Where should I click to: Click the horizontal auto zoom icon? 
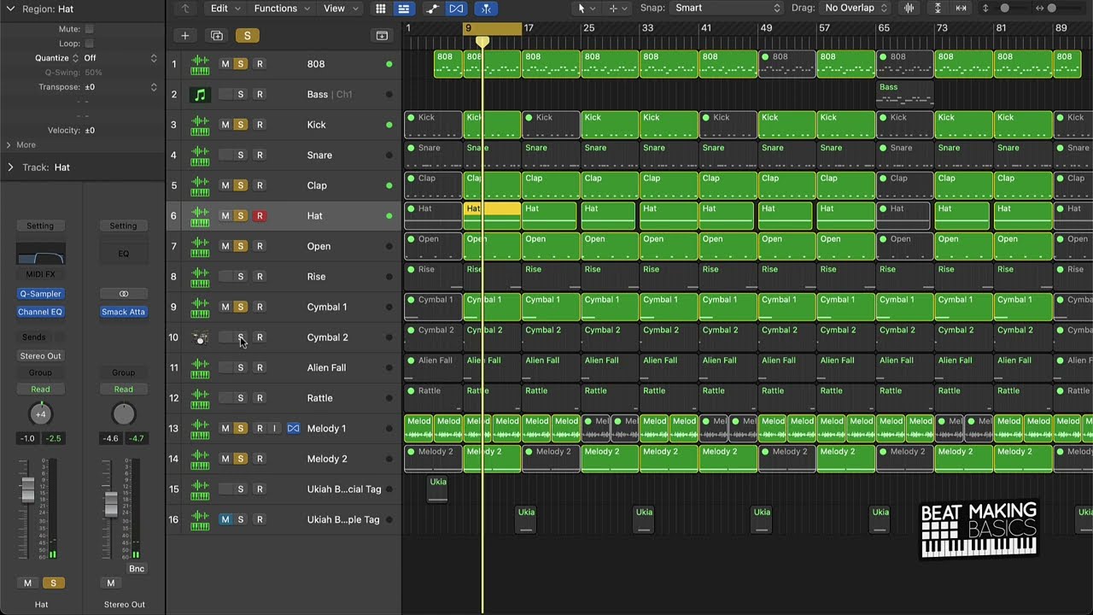point(961,9)
